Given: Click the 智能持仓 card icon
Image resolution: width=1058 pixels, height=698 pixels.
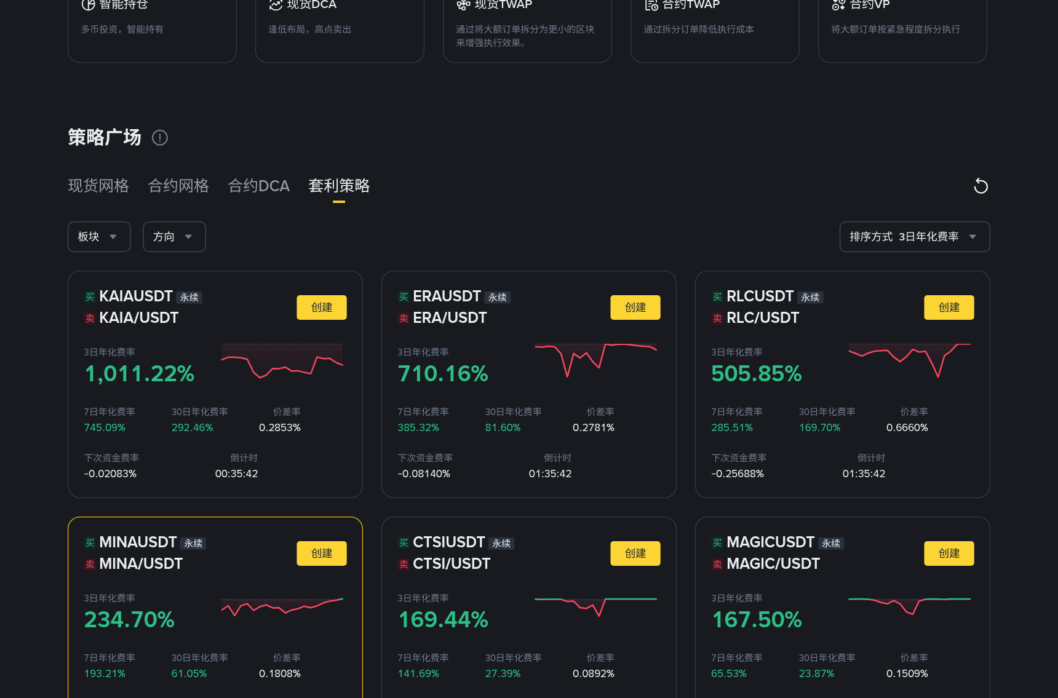Looking at the screenshot, I should point(88,5).
